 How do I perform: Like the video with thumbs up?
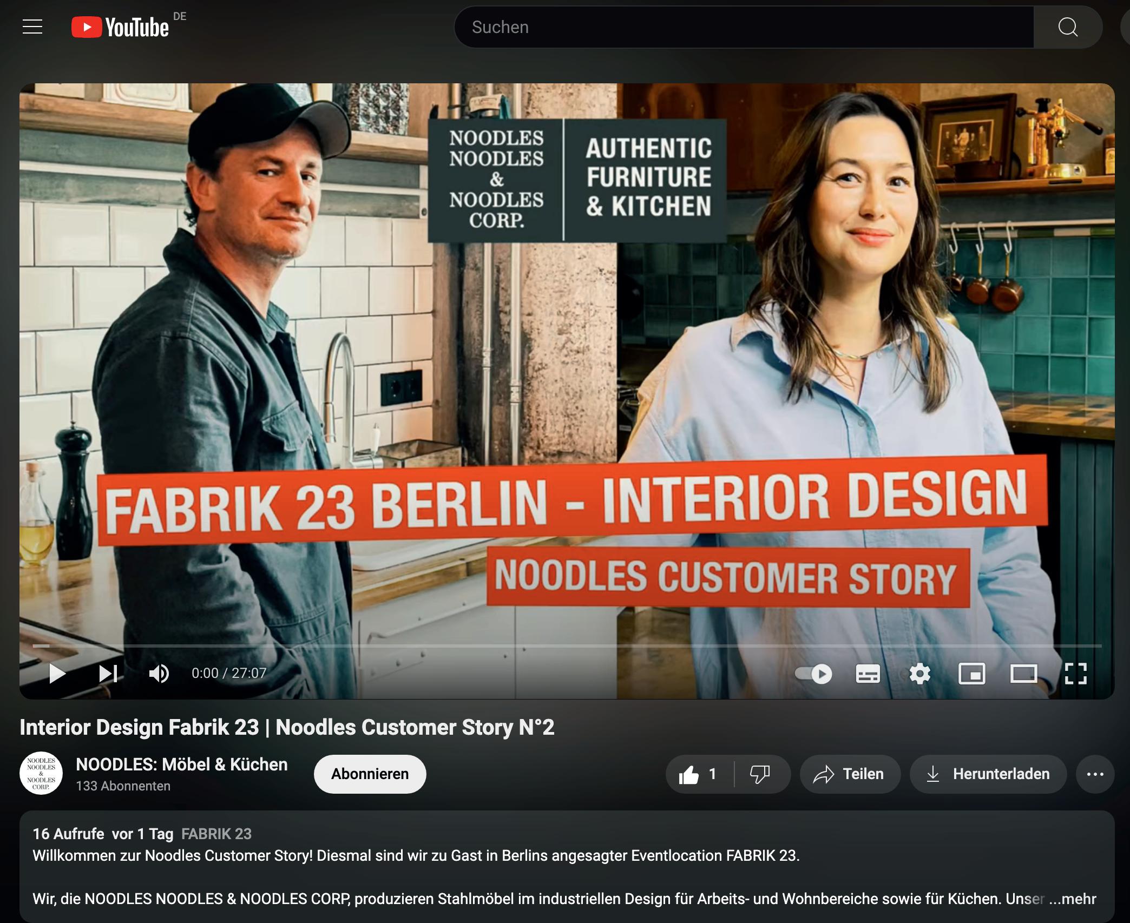699,774
